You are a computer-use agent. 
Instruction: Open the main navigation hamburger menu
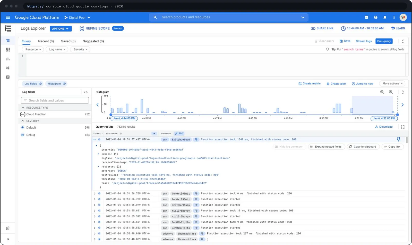click(x=8, y=17)
